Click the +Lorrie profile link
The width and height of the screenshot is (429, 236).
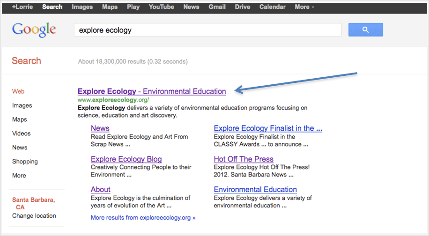click(22, 7)
